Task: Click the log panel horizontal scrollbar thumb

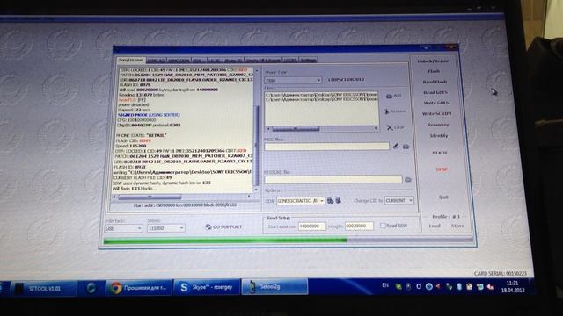Action: 150,197
